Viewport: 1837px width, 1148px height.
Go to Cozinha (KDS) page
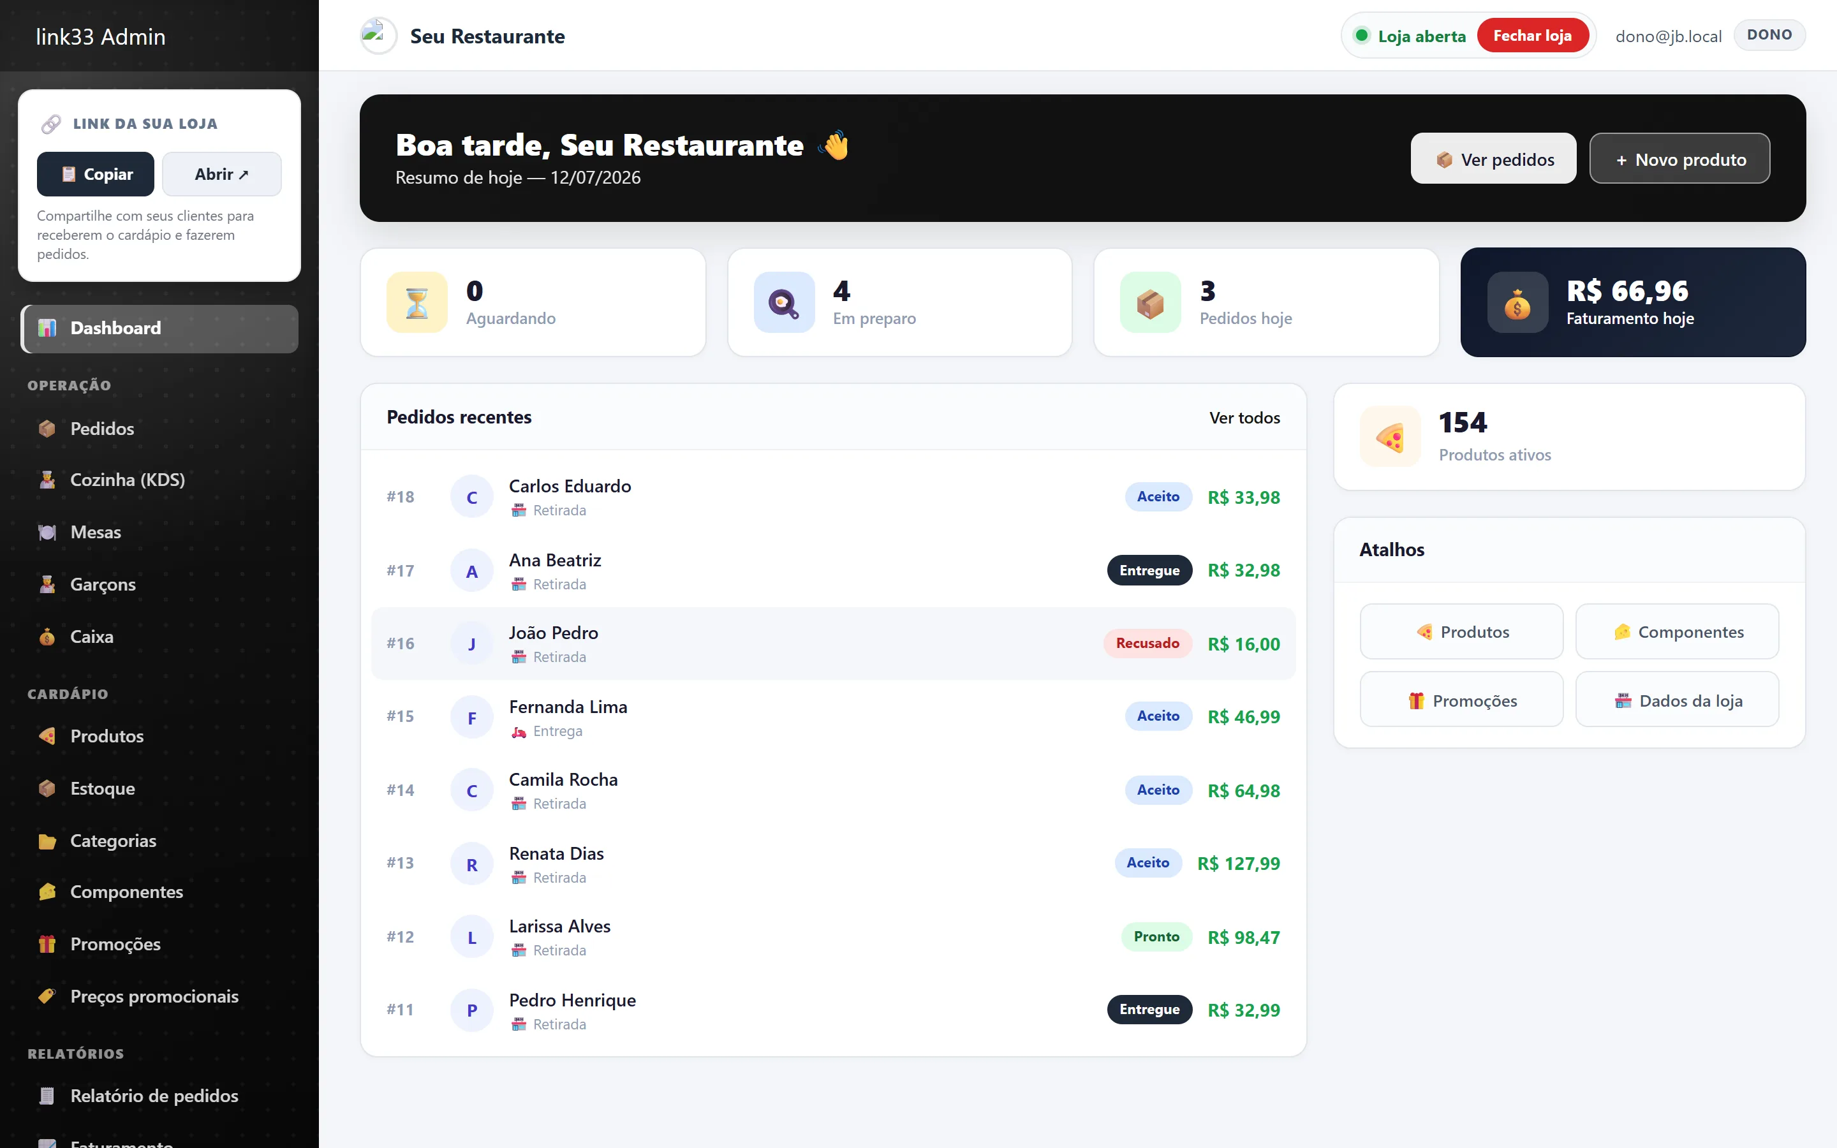click(159, 480)
